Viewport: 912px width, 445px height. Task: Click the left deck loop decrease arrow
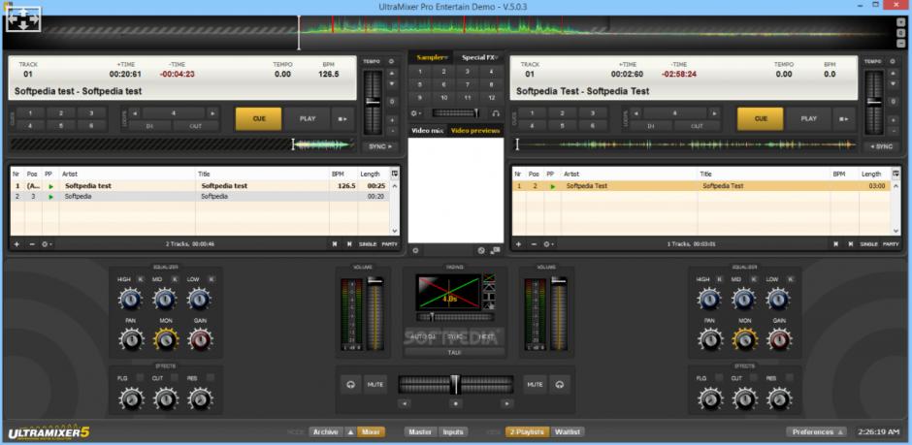pos(134,113)
